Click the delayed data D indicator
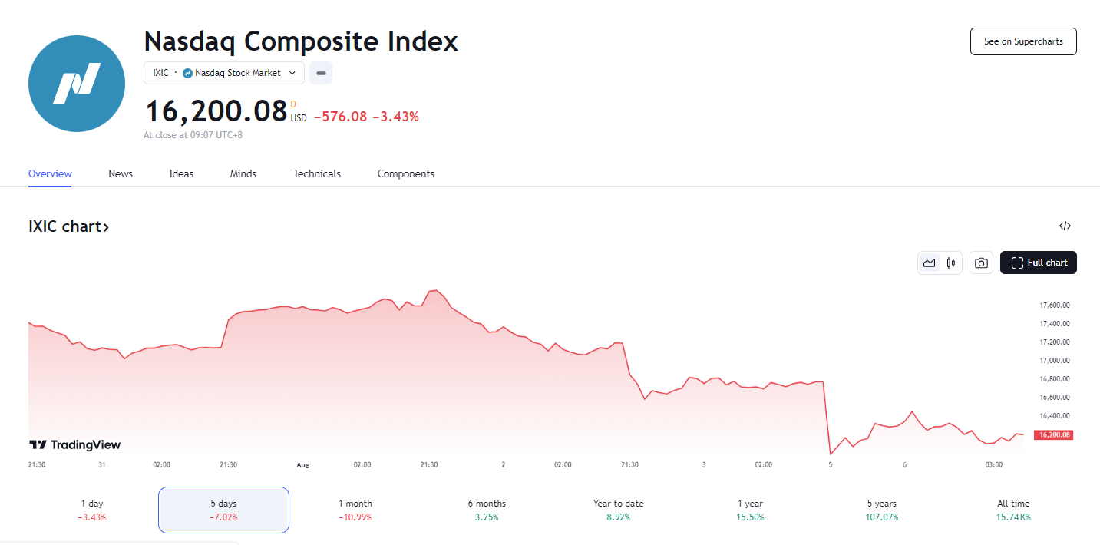The width and height of the screenshot is (1100, 545). [x=293, y=104]
